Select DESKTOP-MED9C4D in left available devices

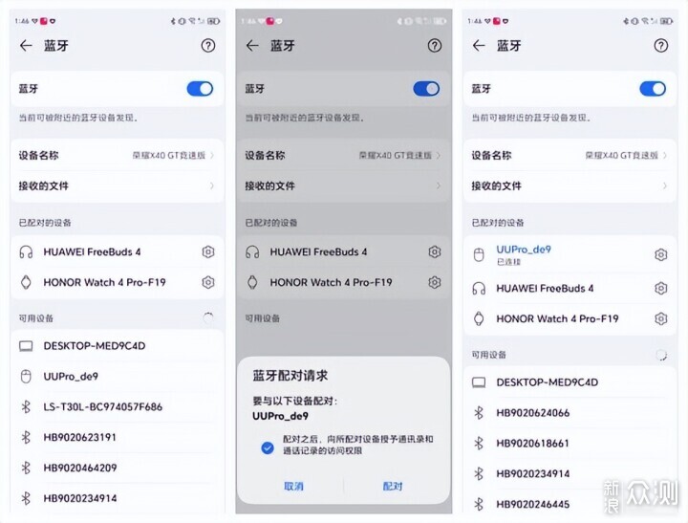tap(118, 346)
